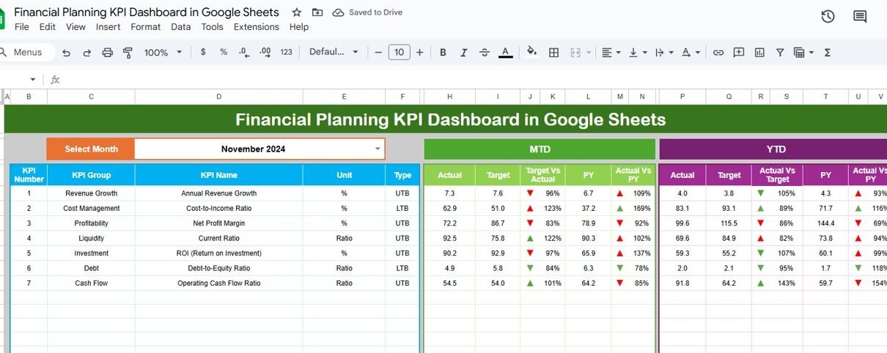Activate the paint format tool
This screenshot has height=353, width=887.
click(128, 53)
